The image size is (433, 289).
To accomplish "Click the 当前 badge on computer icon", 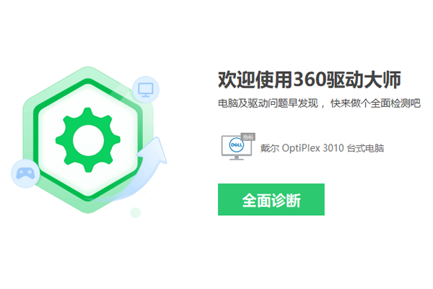I will [248, 137].
